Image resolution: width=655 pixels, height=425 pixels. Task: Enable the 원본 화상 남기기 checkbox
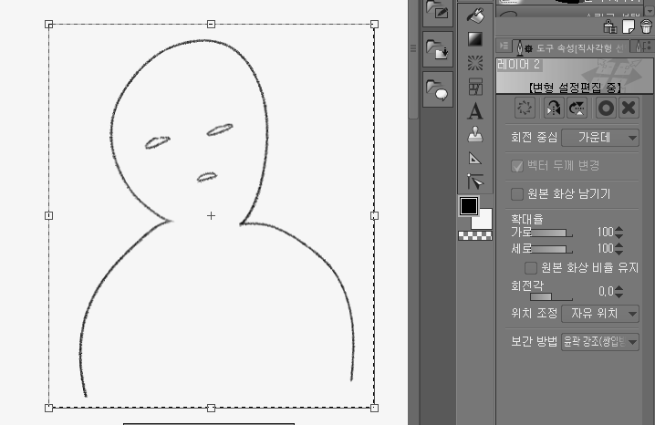pyautogui.click(x=517, y=193)
